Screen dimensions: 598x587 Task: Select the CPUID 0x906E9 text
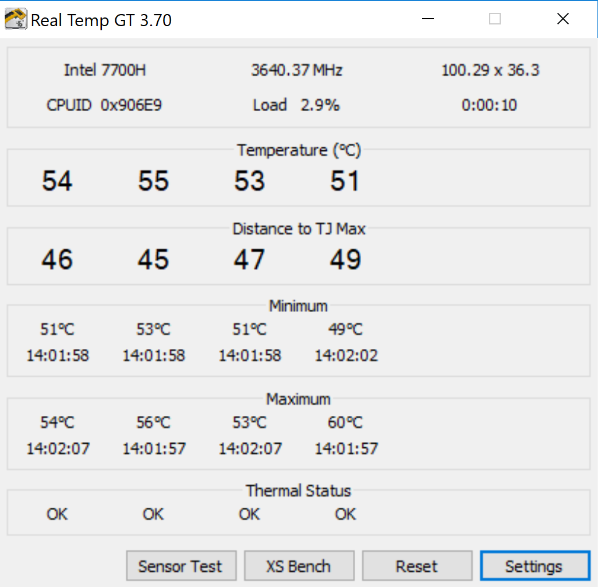click(104, 105)
